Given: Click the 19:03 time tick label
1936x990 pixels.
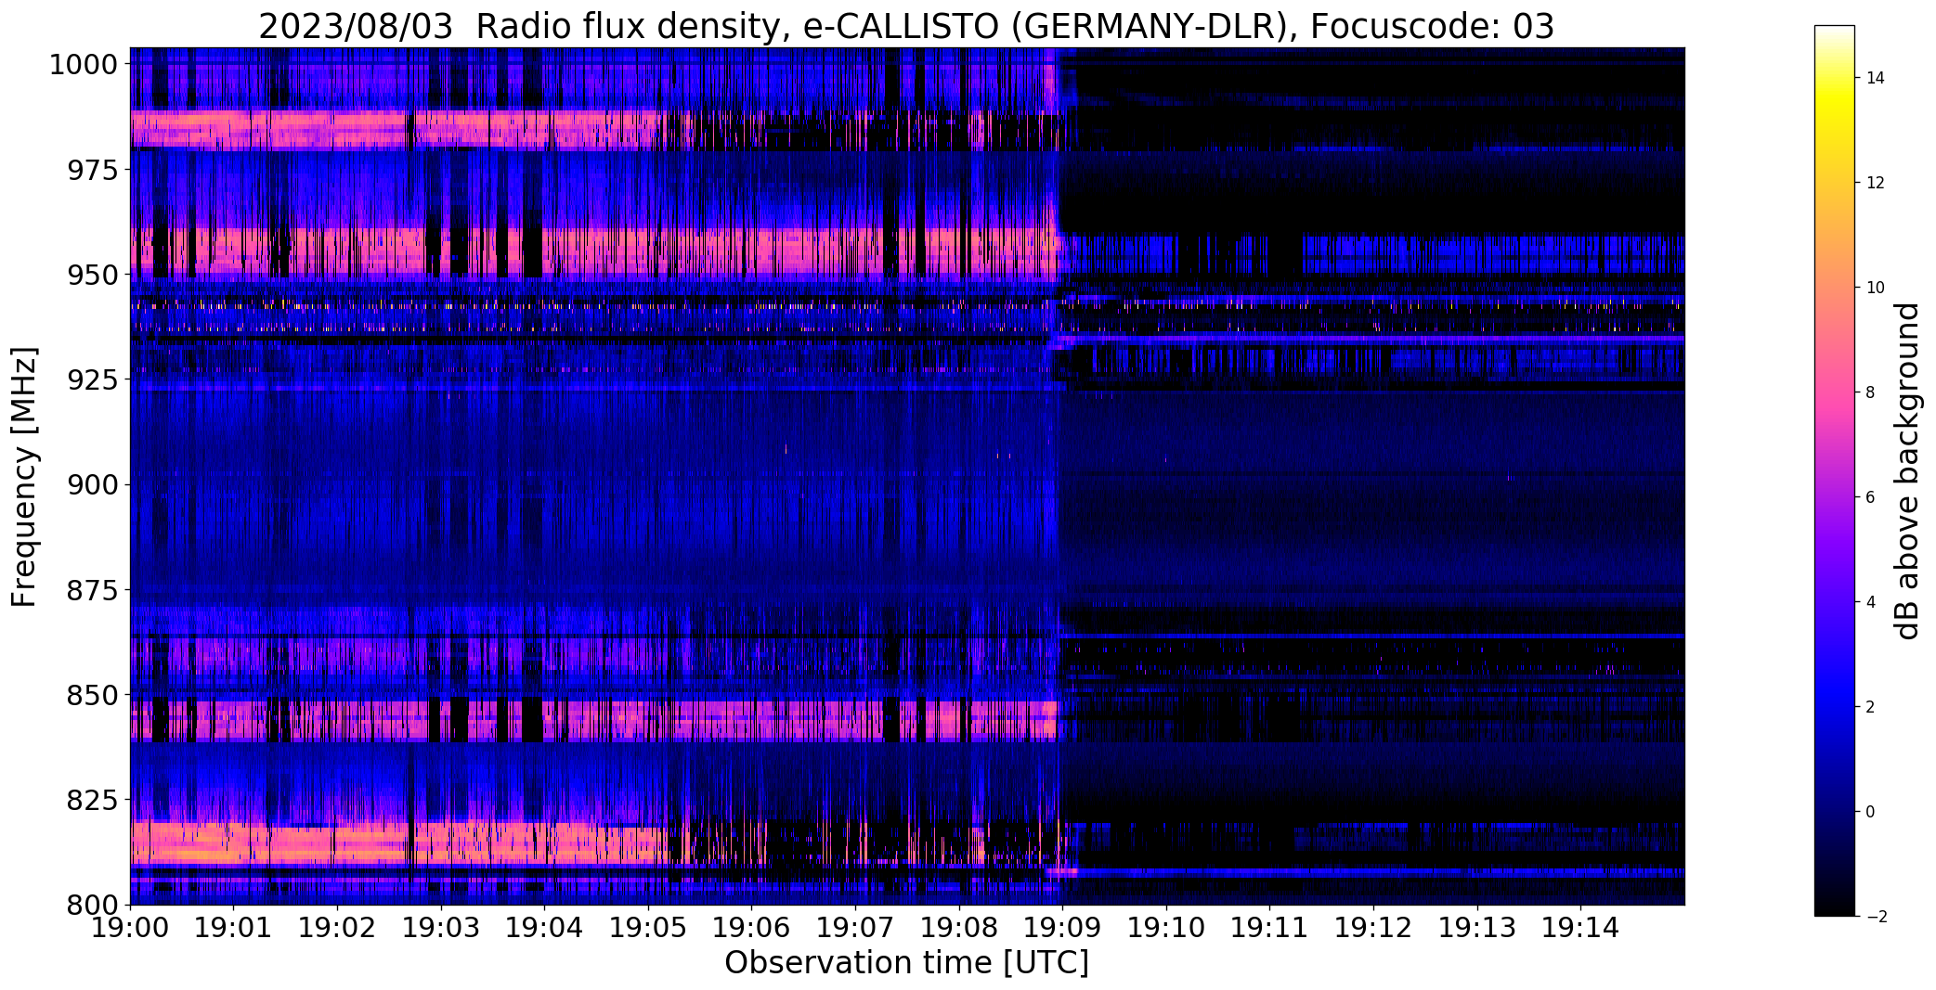Looking at the screenshot, I should [441, 928].
